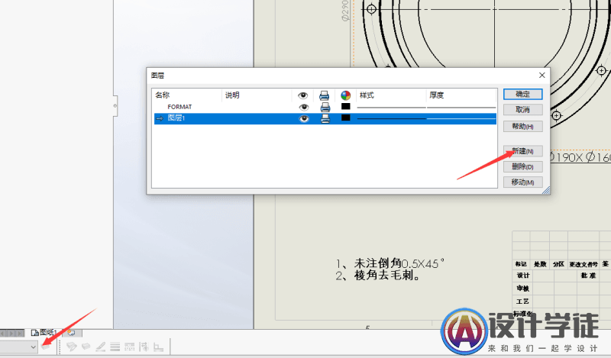Click the printer column header icon
611x358 pixels.
(x=324, y=95)
